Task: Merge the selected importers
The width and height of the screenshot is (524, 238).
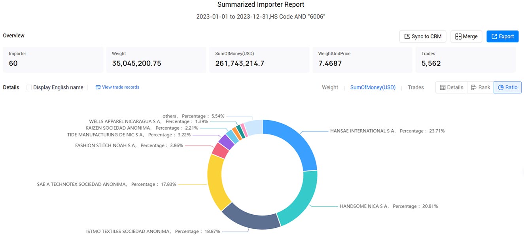Action: [466, 36]
